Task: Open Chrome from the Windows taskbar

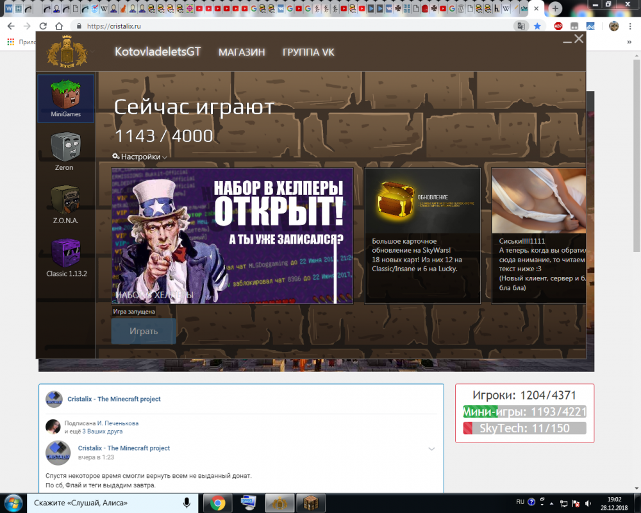Action: (x=217, y=503)
